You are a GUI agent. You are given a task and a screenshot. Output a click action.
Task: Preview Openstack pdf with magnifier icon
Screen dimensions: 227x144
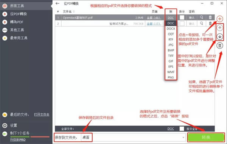(201, 17)
